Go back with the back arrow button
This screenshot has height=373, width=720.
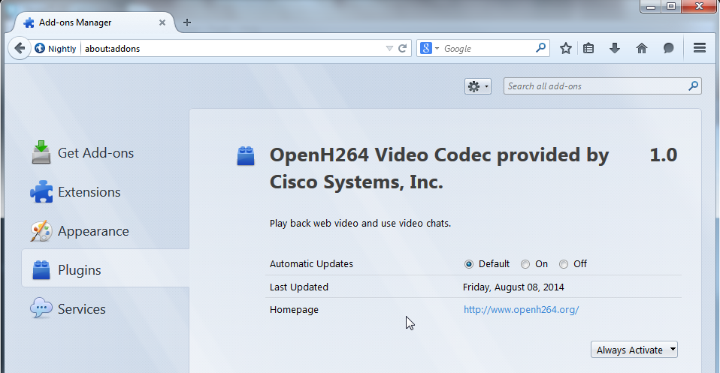(x=20, y=48)
